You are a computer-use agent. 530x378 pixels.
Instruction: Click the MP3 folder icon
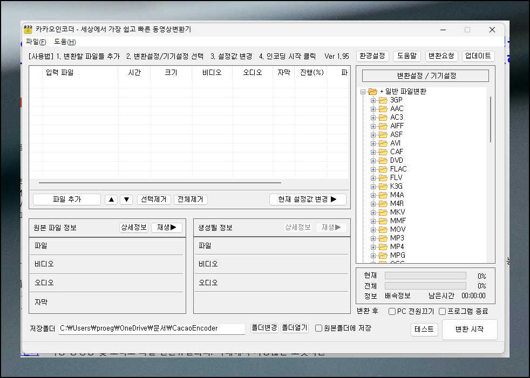pyautogui.click(x=383, y=238)
